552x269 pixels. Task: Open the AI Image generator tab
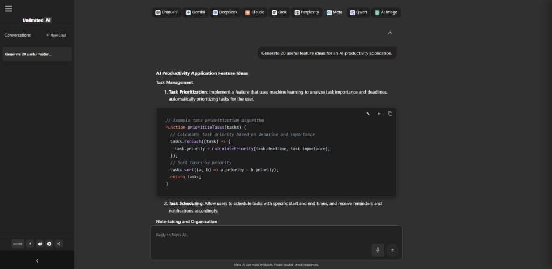tap(386, 12)
